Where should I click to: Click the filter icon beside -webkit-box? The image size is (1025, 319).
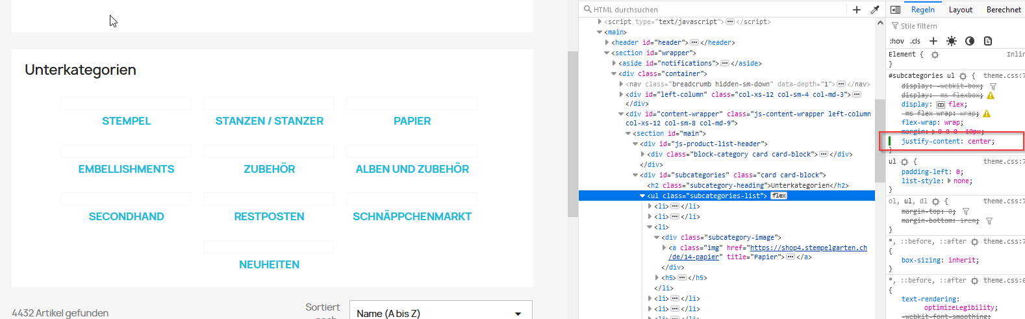click(993, 86)
